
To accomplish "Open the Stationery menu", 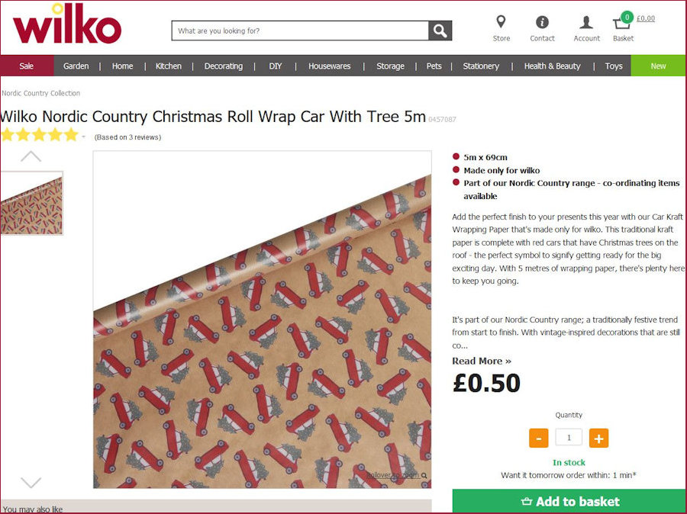I will (481, 66).
